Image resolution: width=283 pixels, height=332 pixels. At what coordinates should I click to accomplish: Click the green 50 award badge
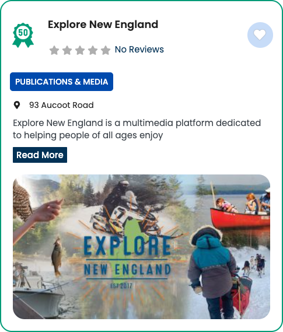coord(23,35)
